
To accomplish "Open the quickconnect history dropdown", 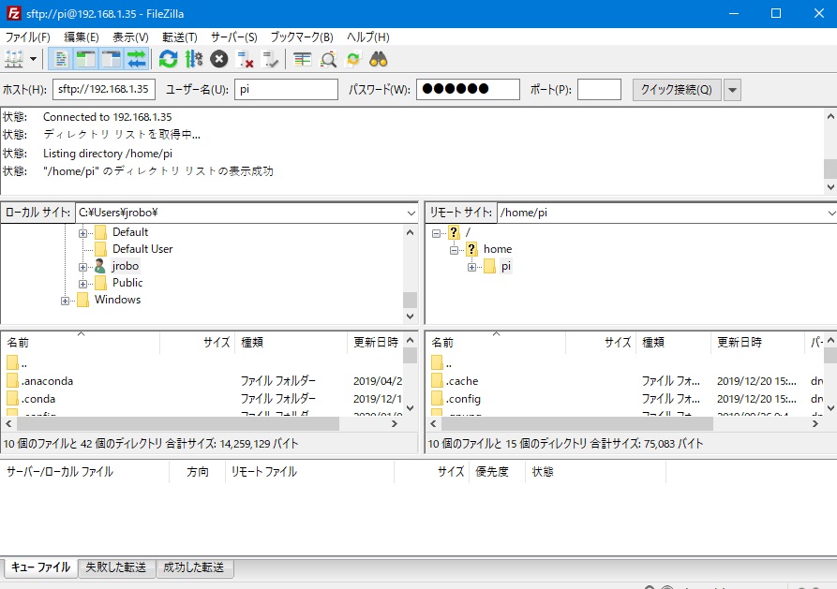I will pos(732,90).
